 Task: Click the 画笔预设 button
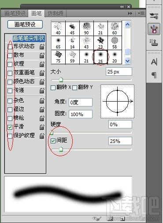coord(25,25)
